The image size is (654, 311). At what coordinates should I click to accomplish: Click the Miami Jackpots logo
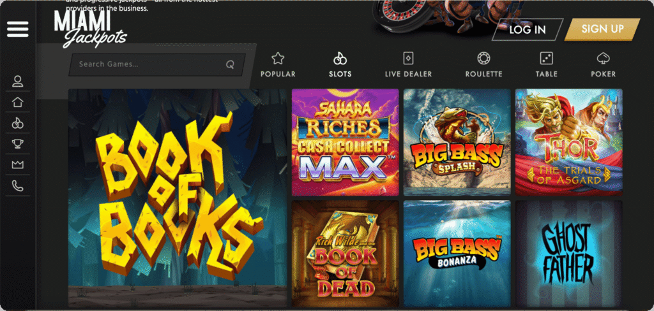click(90, 28)
